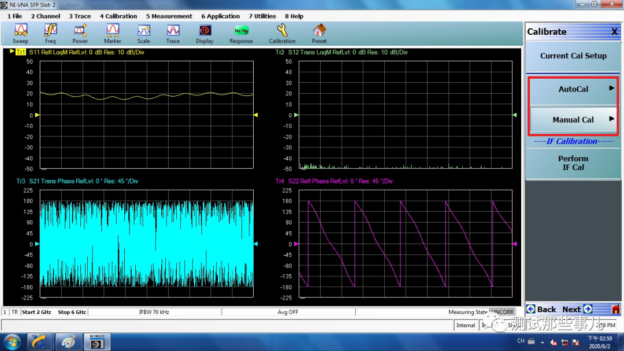Image resolution: width=624 pixels, height=351 pixels.
Task: Click Perform IF Cal button
Action: pos(573,163)
